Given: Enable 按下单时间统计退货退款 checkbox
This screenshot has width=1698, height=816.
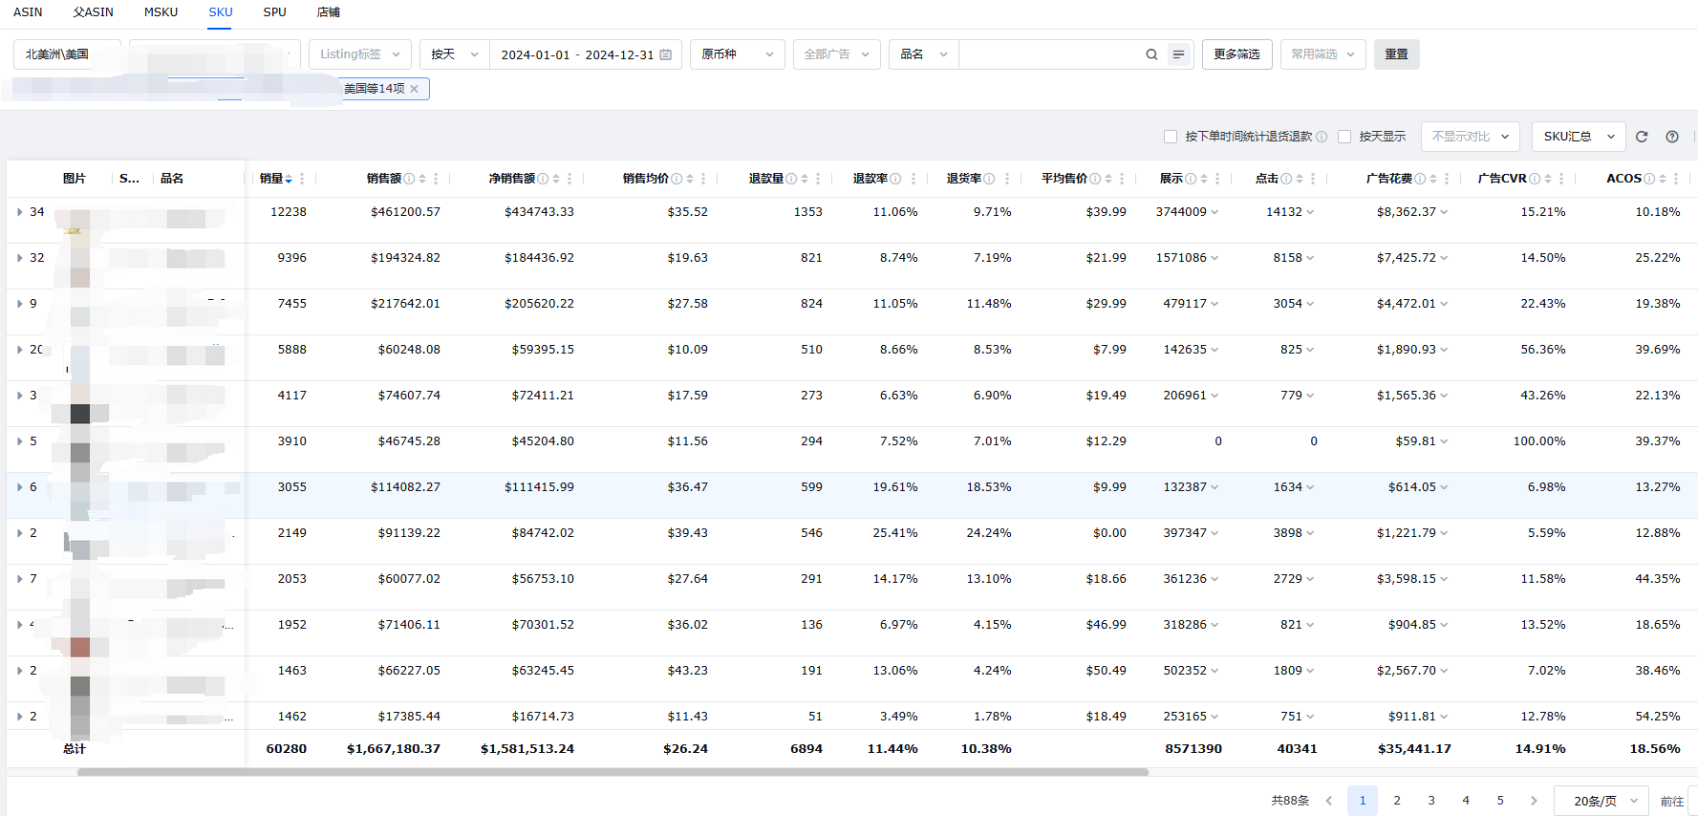Looking at the screenshot, I should tap(1171, 137).
